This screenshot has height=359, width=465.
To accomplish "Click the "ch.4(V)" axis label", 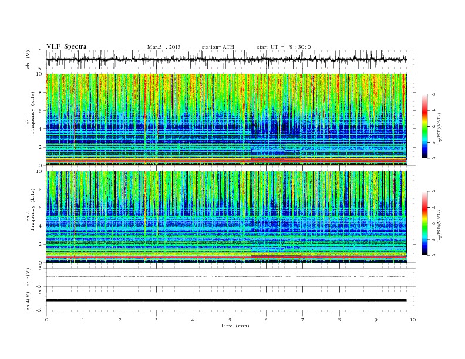I will (x=28, y=301).
